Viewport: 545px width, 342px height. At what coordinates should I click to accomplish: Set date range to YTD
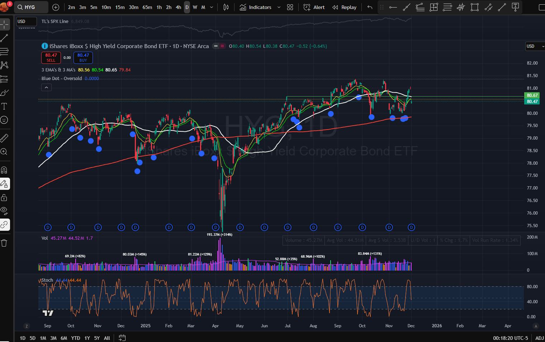[75, 338]
